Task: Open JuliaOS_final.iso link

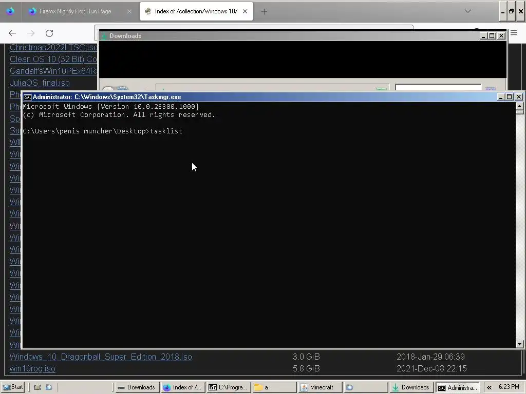Action: [x=40, y=83]
